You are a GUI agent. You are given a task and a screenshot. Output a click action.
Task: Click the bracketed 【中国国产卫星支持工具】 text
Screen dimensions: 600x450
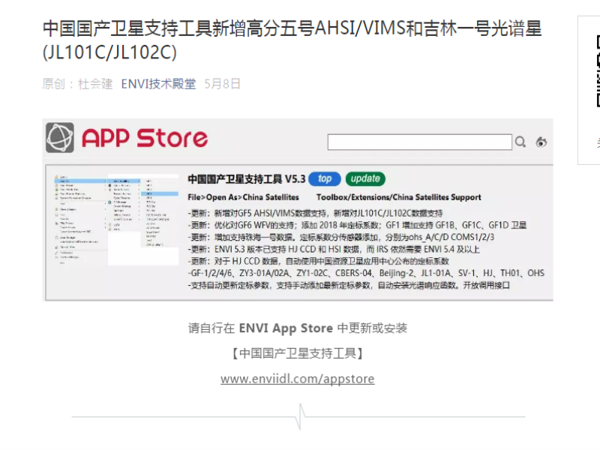tap(297, 353)
